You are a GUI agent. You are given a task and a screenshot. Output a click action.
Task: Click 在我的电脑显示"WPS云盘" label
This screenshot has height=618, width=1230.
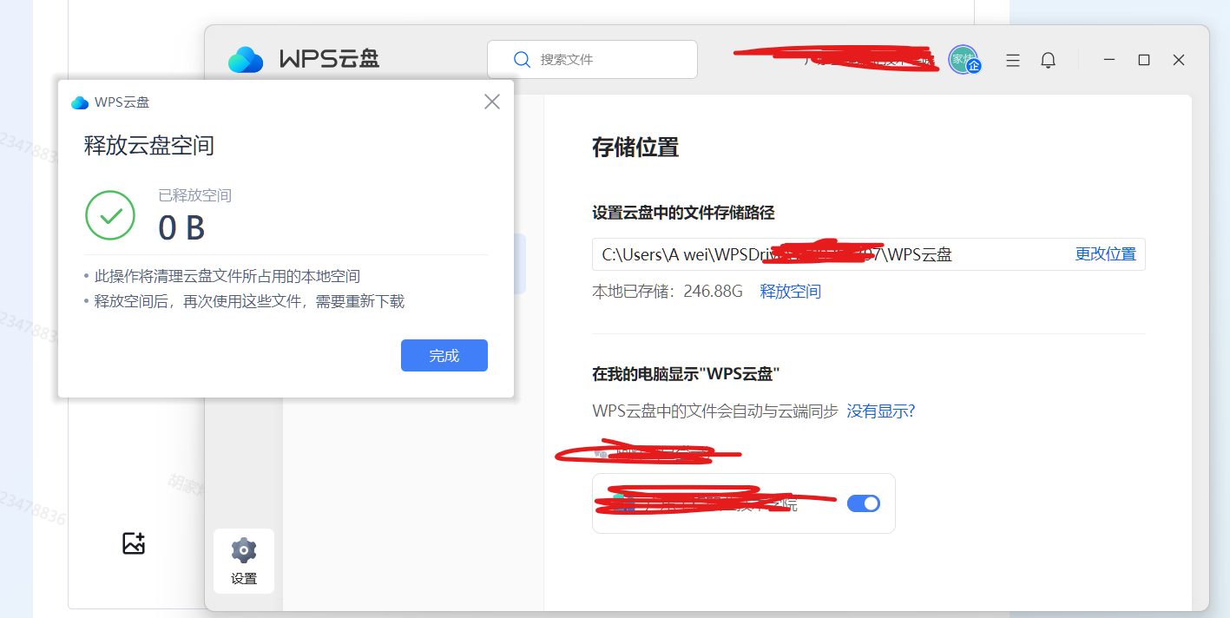coord(686,374)
